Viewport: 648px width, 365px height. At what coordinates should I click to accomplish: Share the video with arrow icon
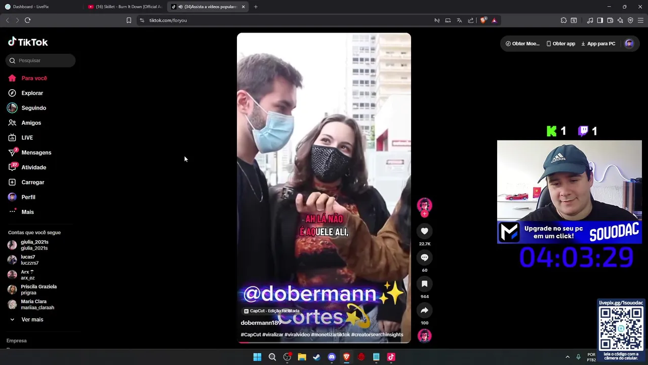tap(424, 310)
